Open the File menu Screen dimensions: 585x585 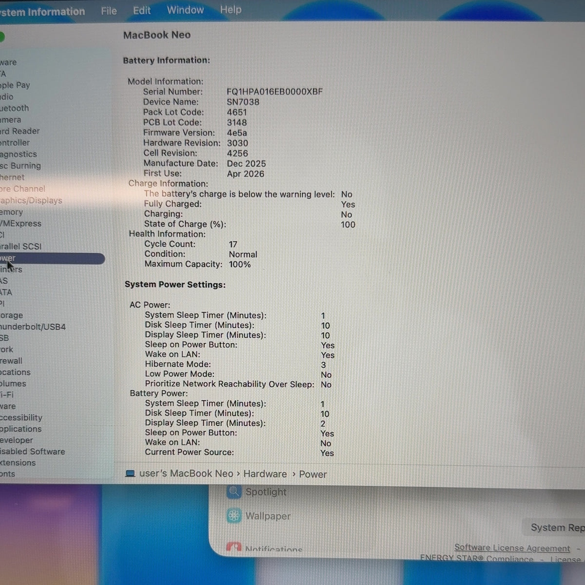[x=109, y=11]
